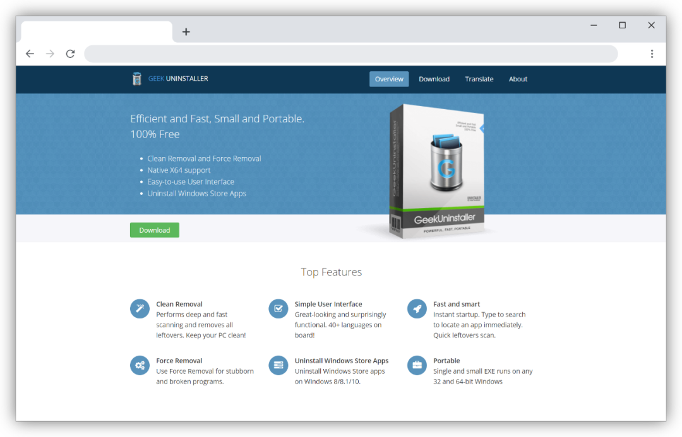
Task: Click the 'Force Removal' feature title
Action: tap(179, 361)
